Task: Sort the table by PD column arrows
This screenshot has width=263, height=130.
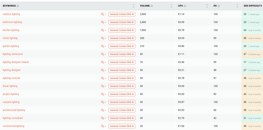Action: [238, 6]
